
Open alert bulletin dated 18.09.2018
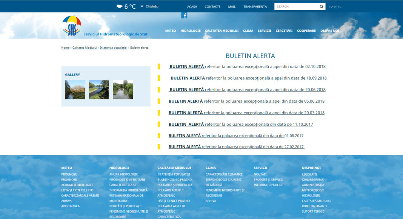[x=248, y=78]
